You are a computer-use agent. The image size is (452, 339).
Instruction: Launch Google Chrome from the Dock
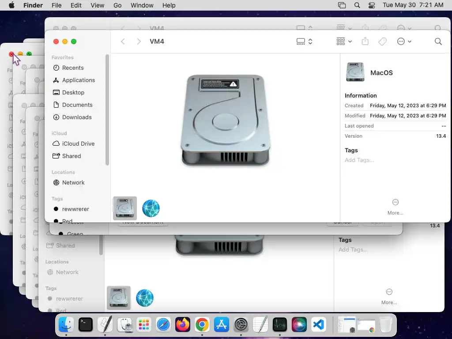pos(202,324)
